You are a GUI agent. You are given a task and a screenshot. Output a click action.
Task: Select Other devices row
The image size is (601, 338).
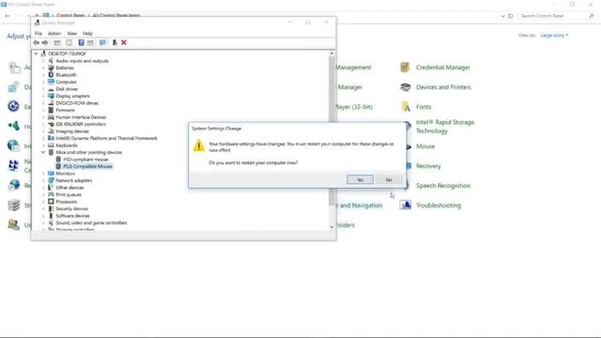(x=69, y=188)
